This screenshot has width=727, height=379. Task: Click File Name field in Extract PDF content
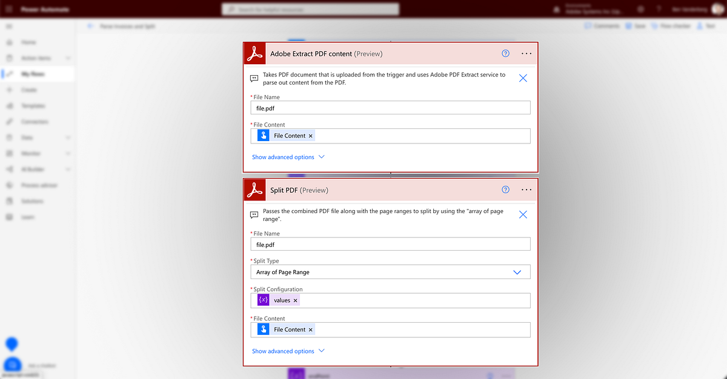pos(391,108)
